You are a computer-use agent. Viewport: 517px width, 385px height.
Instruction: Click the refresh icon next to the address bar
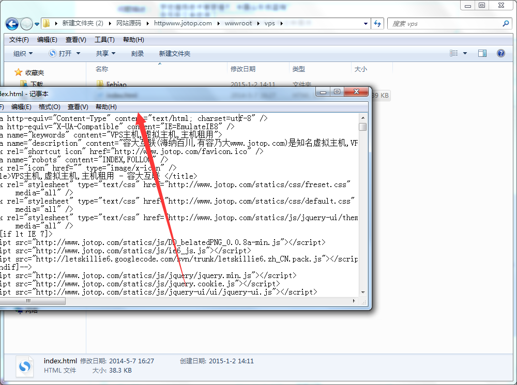coord(377,24)
